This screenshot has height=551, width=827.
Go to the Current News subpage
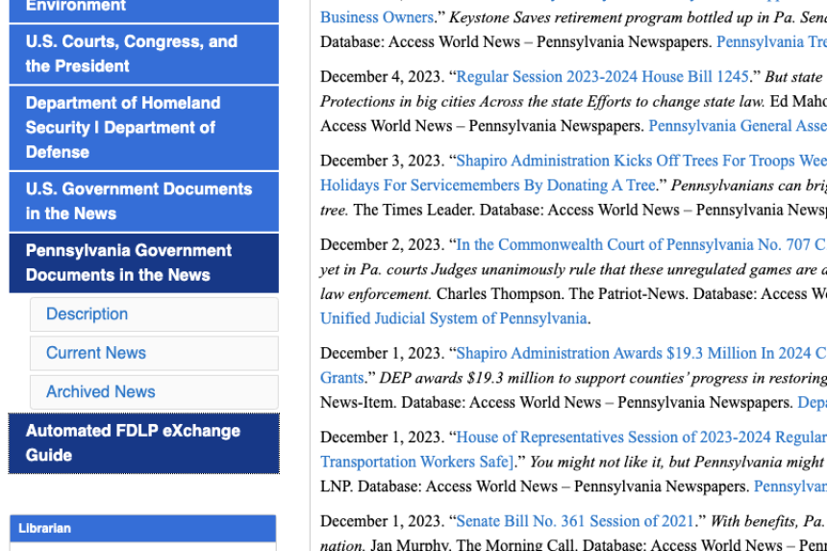154,353
